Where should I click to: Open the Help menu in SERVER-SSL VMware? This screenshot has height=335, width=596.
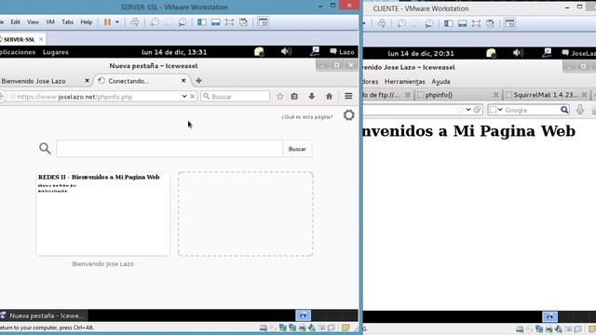click(87, 22)
